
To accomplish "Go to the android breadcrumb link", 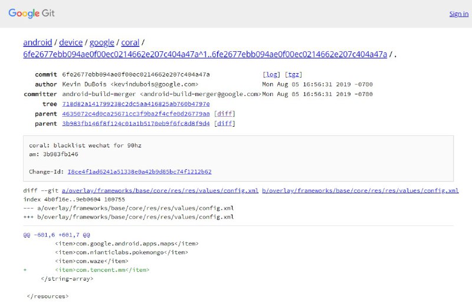I will (37, 42).
